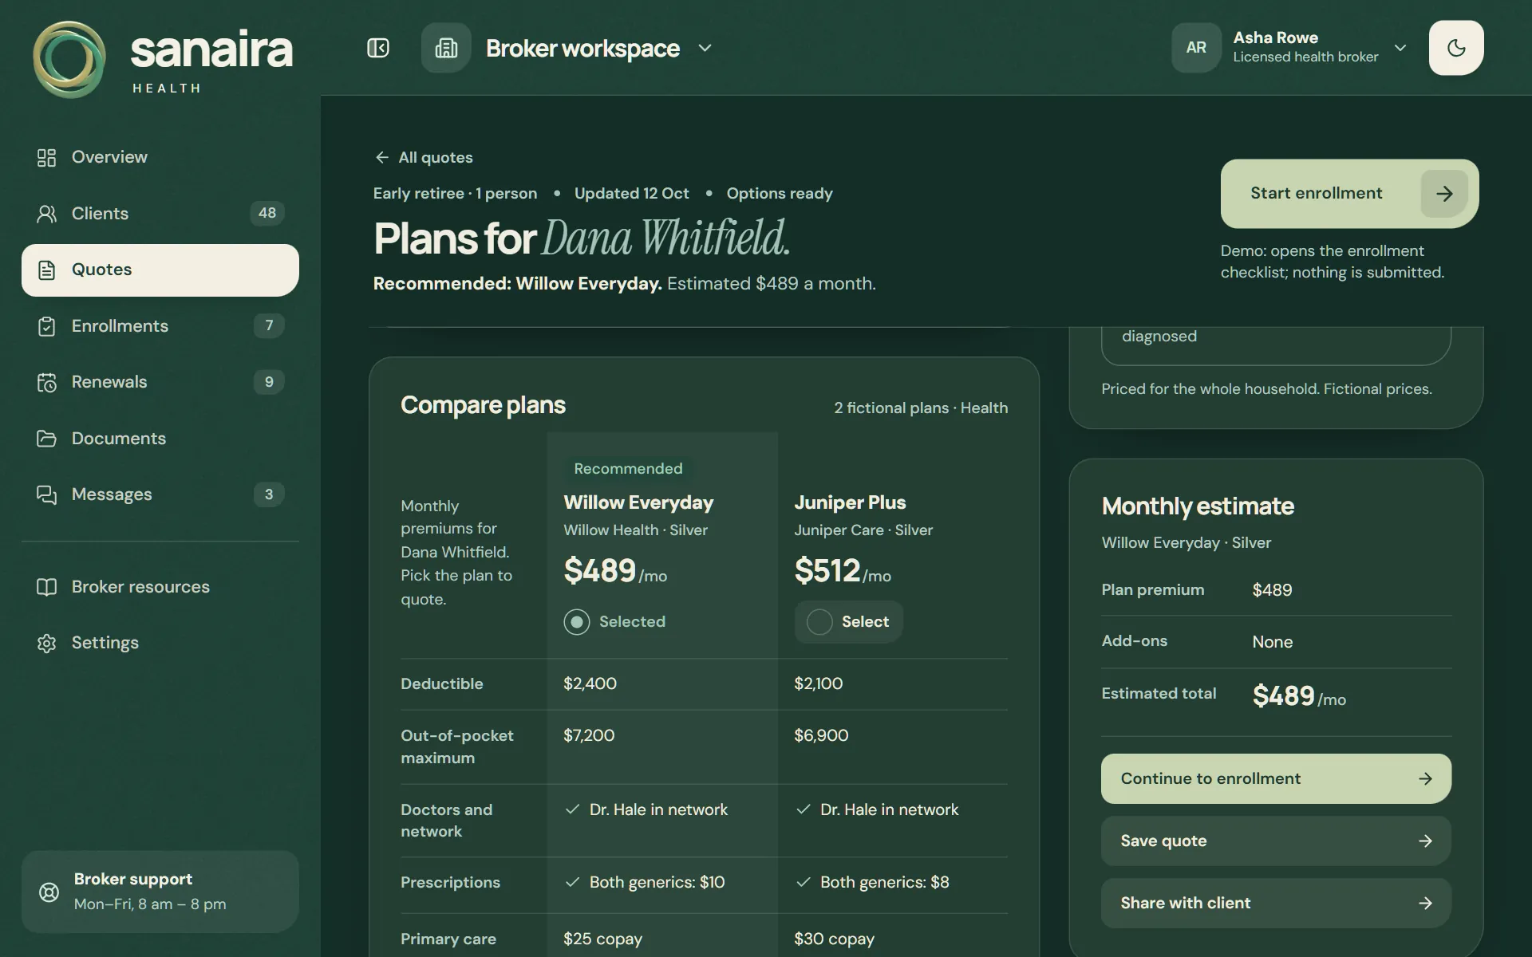Open the Quotes page

160,270
